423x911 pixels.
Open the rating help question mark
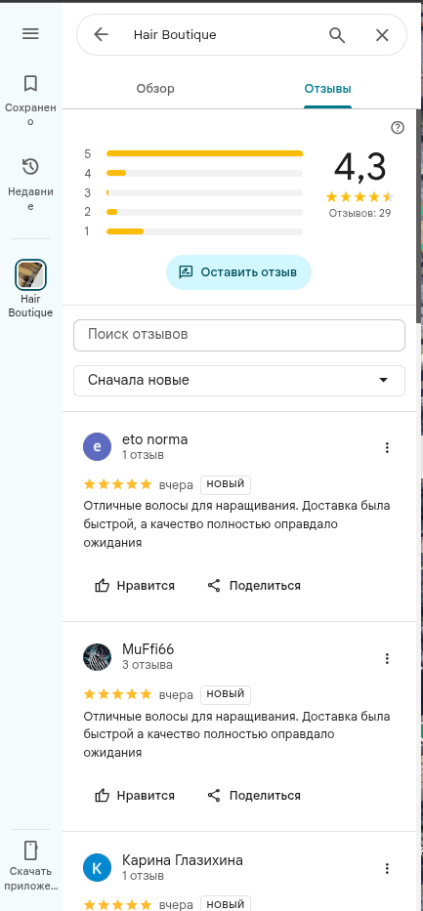398,128
